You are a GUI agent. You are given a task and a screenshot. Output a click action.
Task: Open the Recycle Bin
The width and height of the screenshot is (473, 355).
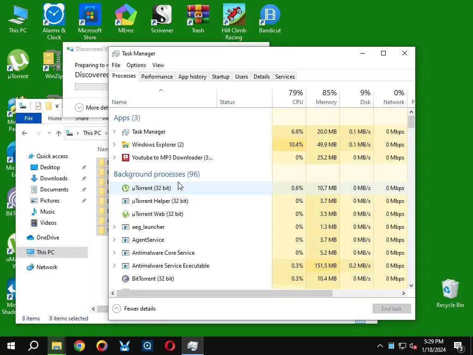tap(450, 294)
